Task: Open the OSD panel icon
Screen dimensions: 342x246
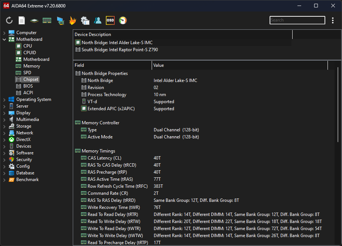Action: tap(110, 20)
